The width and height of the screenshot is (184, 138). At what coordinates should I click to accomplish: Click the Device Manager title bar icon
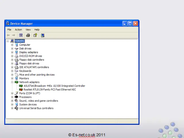tap(8, 23)
